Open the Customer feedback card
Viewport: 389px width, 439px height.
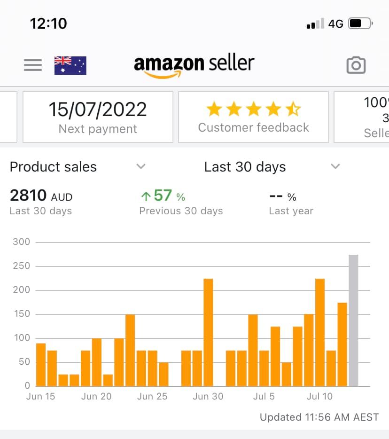pos(253,117)
